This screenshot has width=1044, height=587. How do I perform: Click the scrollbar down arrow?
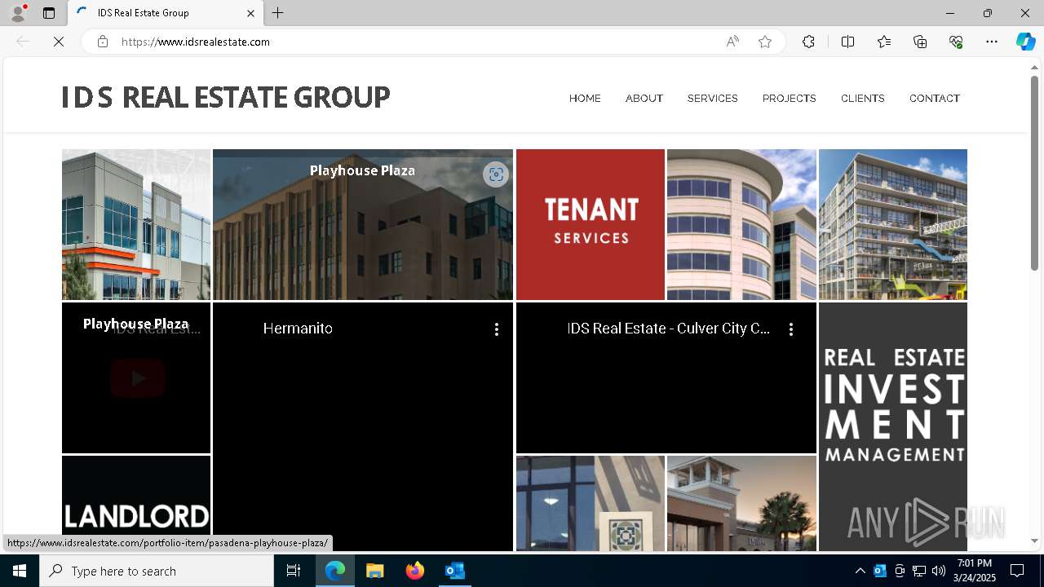coord(1034,541)
